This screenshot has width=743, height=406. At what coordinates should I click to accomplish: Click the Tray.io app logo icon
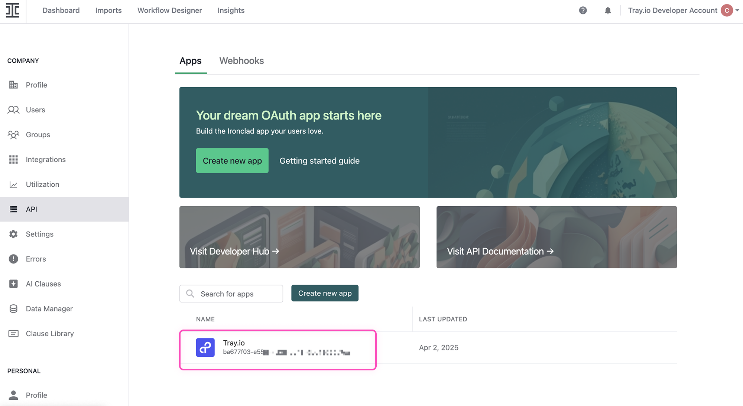[205, 347]
